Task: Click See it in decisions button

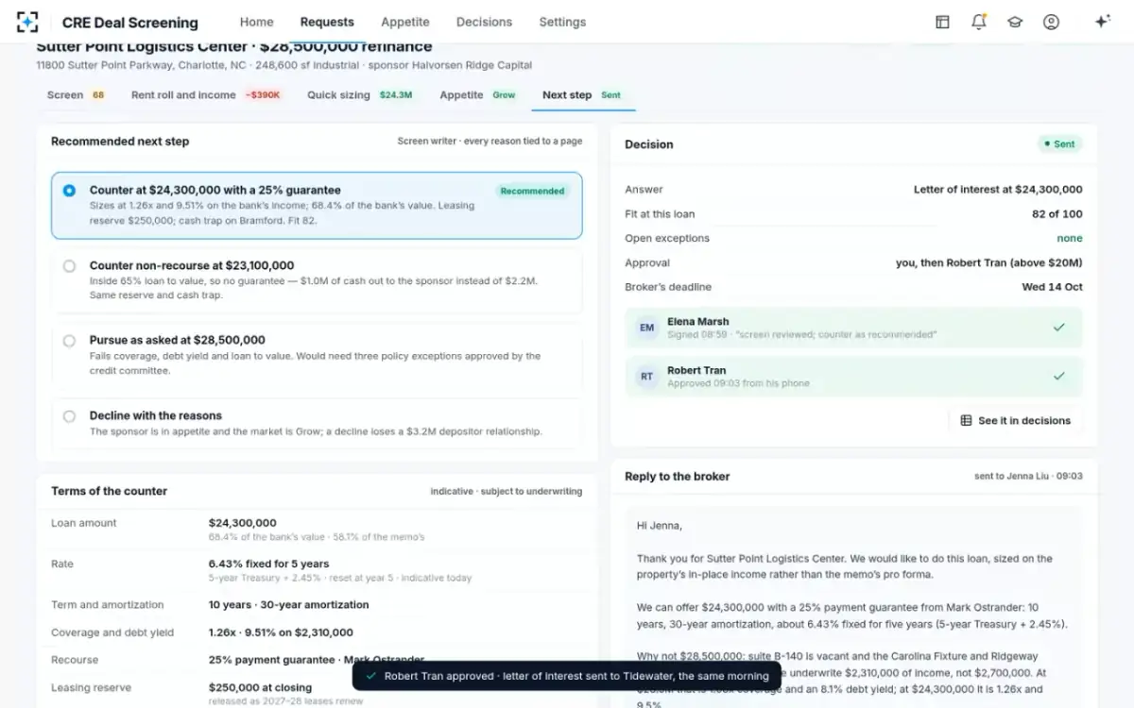Action: (1016, 421)
